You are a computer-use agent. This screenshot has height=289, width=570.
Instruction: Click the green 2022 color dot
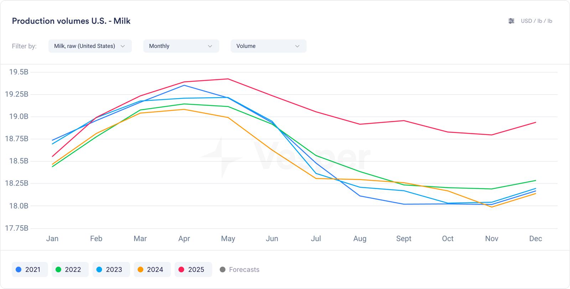pyautogui.click(x=58, y=269)
